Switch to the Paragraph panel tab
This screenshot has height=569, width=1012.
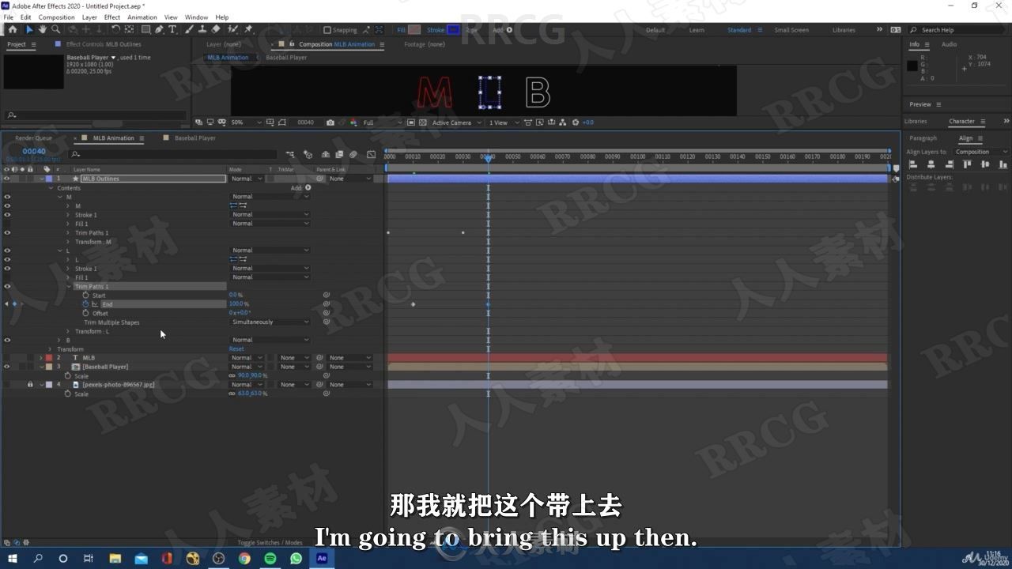pos(923,138)
